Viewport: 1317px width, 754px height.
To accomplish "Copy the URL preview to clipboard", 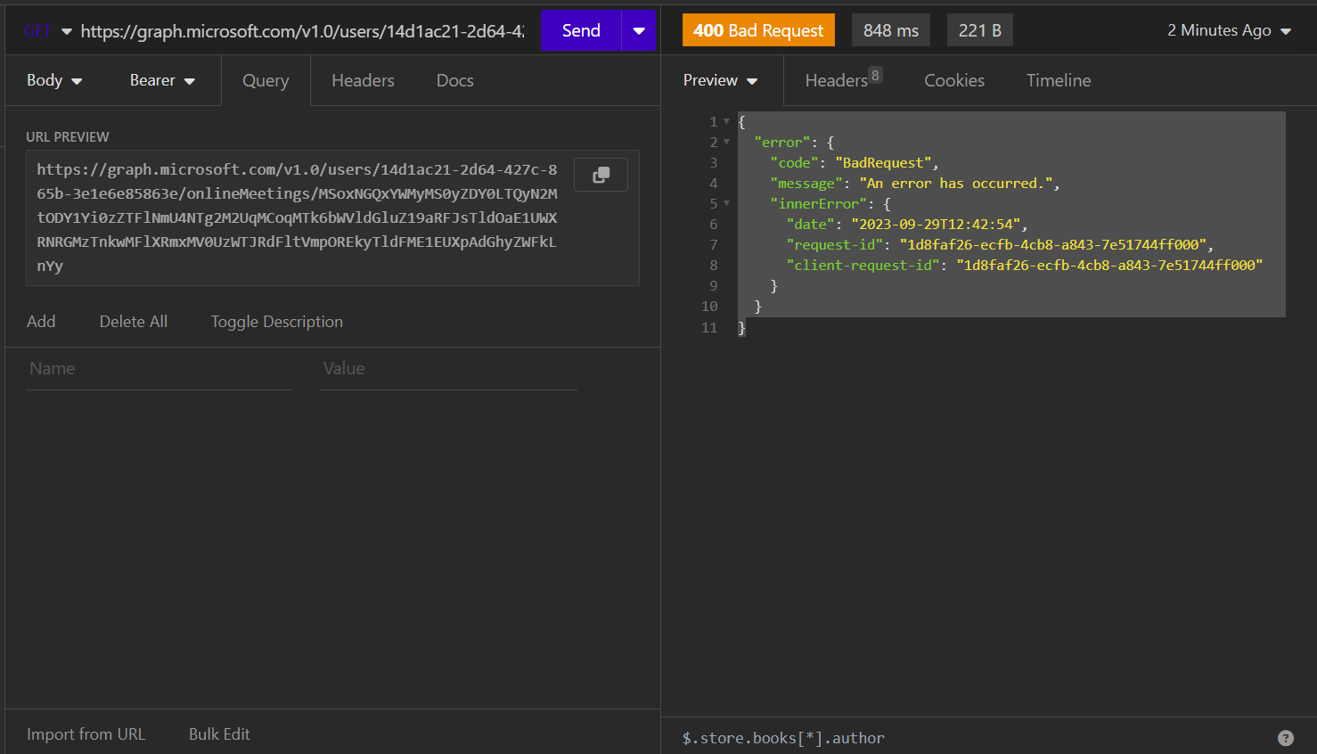I will 601,175.
